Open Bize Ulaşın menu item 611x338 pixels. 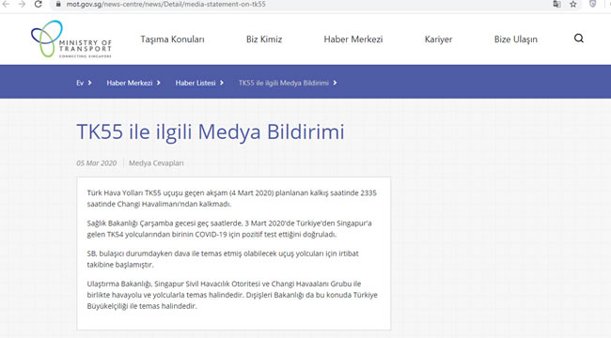[x=515, y=39]
